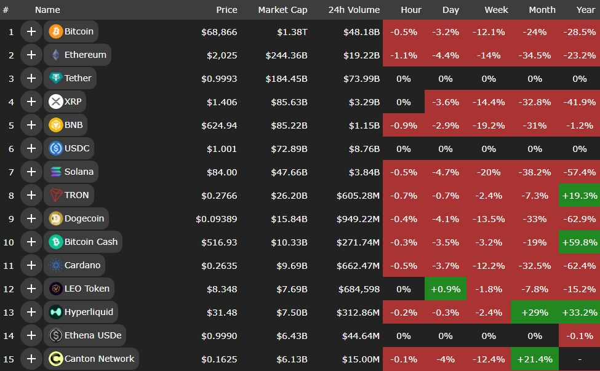This screenshot has height=371, width=600.
Task: Select the Year column header
Action: [585, 10]
